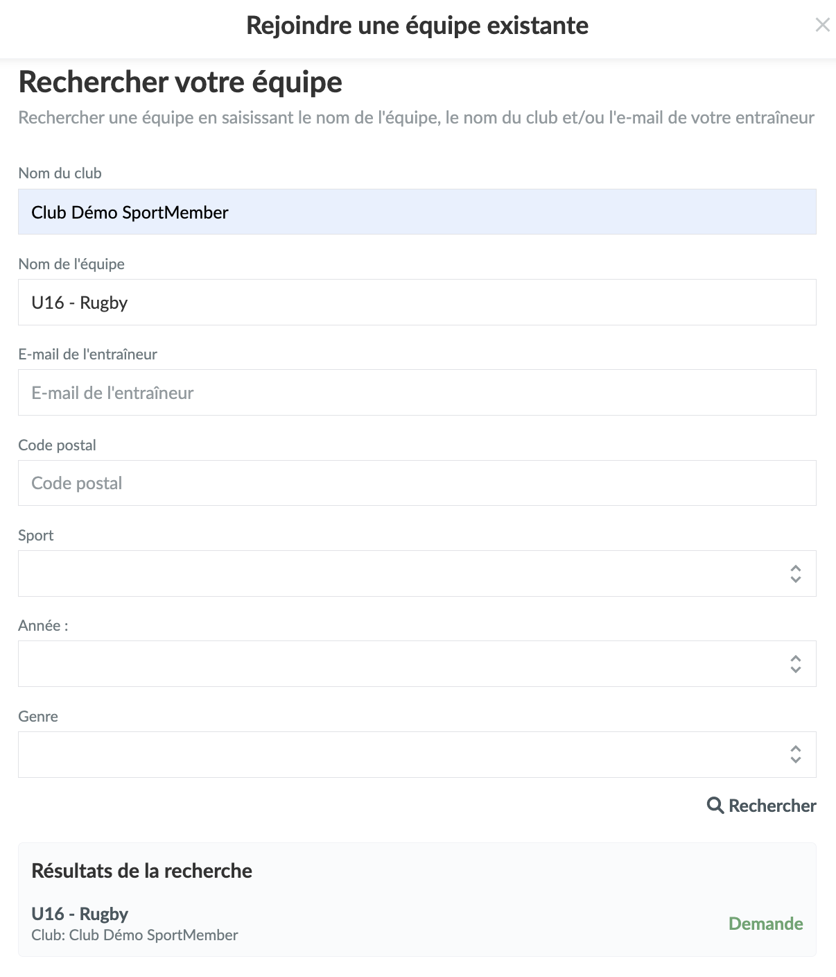Click the Nom de l'équipe label
836x977 pixels.
[x=71, y=264]
